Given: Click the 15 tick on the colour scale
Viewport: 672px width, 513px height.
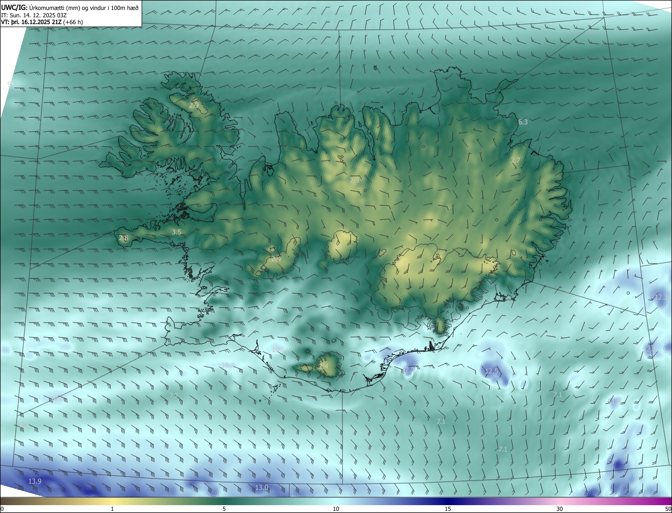Looking at the screenshot, I should [448, 509].
